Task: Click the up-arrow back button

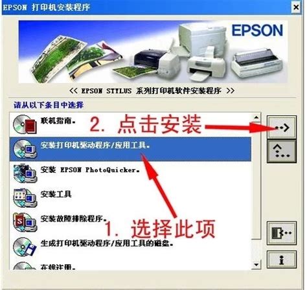Action: click(x=282, y=151)
